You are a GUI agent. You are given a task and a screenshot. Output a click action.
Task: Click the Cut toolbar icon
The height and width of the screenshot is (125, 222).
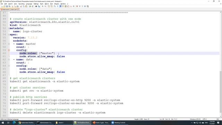coord(21,6)
